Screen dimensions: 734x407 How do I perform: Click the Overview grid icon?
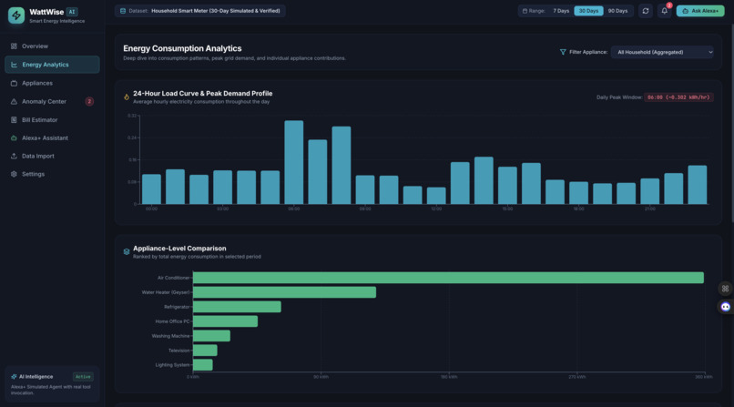pos(14,46)
